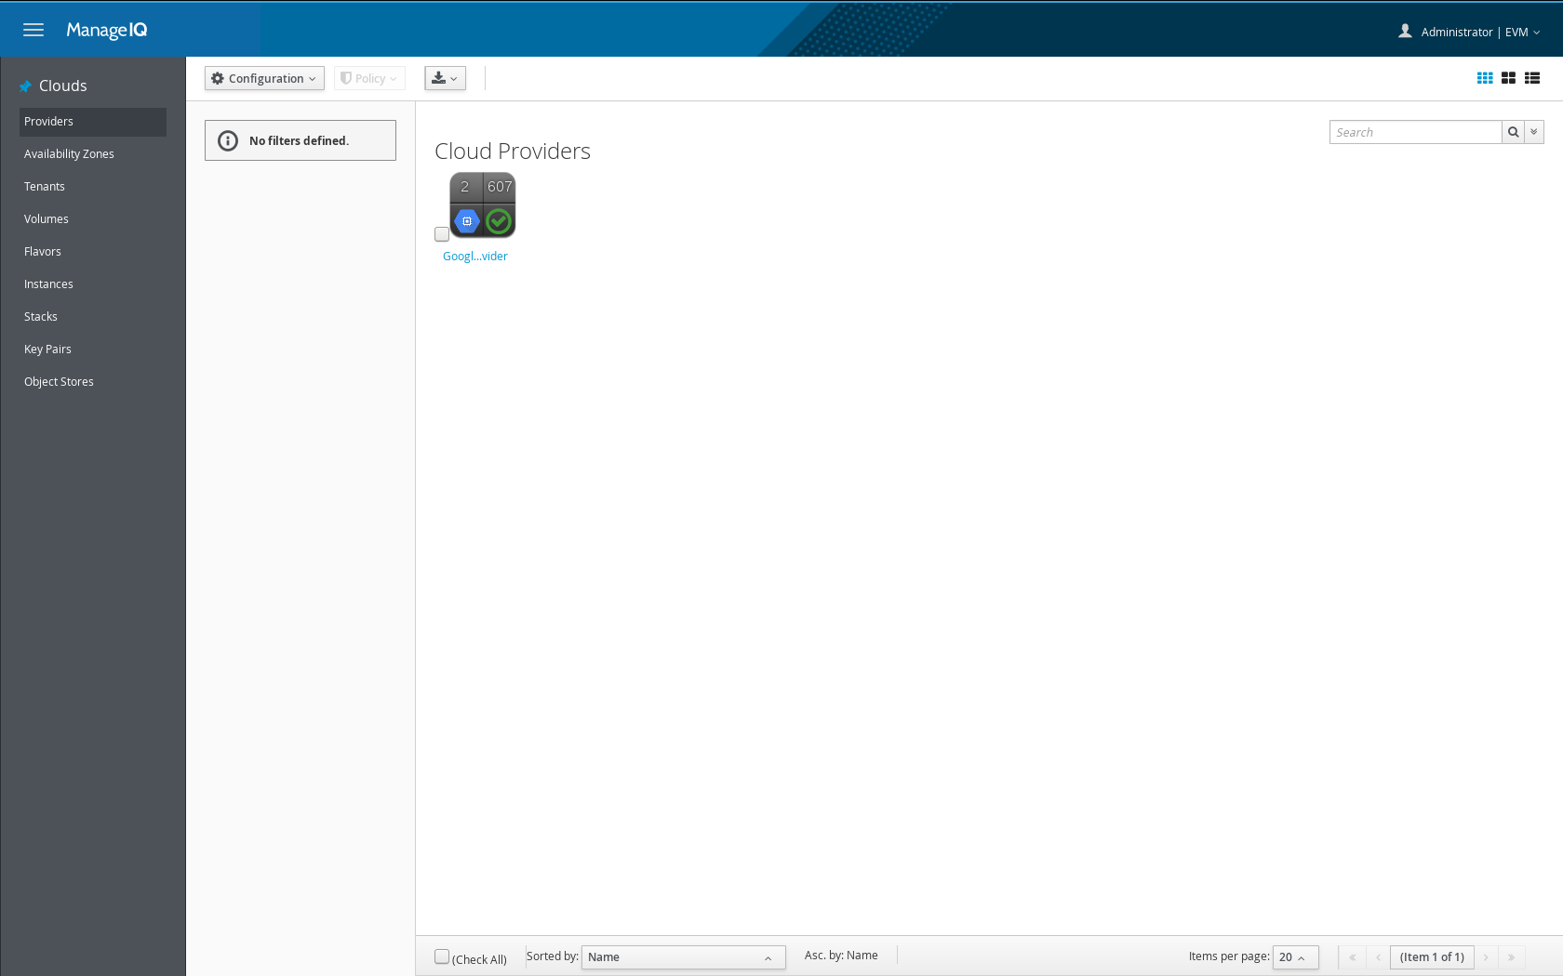
Task: Click green checkmark status icon
Action: (499, 221)
